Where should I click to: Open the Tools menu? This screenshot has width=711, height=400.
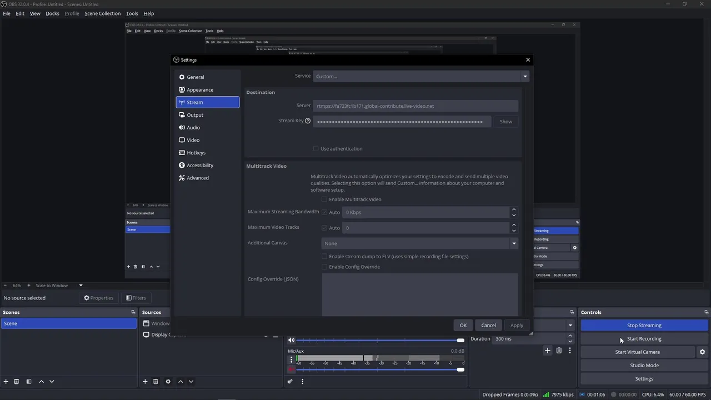pos(132,13)
